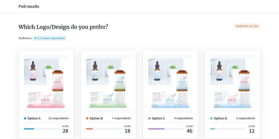Open the Option C blue serum design image
The image size is (279, 139).
pos(171,84)
